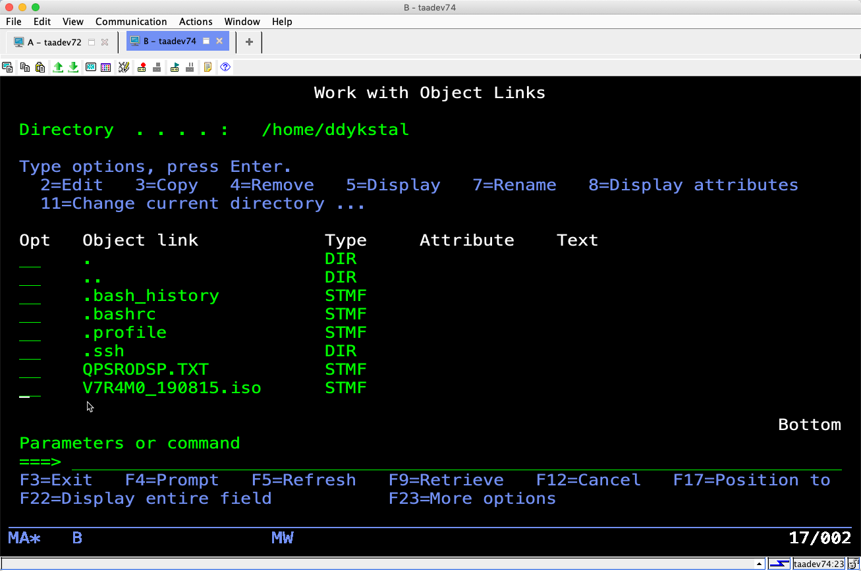This screenshot has height=571, width=861.
Task: Click Opt field beside .bashrc
Action: coord(30,314)
